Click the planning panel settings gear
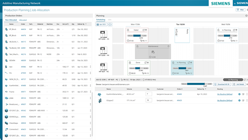This screenshot has width=248, height=140. [246, 16]
